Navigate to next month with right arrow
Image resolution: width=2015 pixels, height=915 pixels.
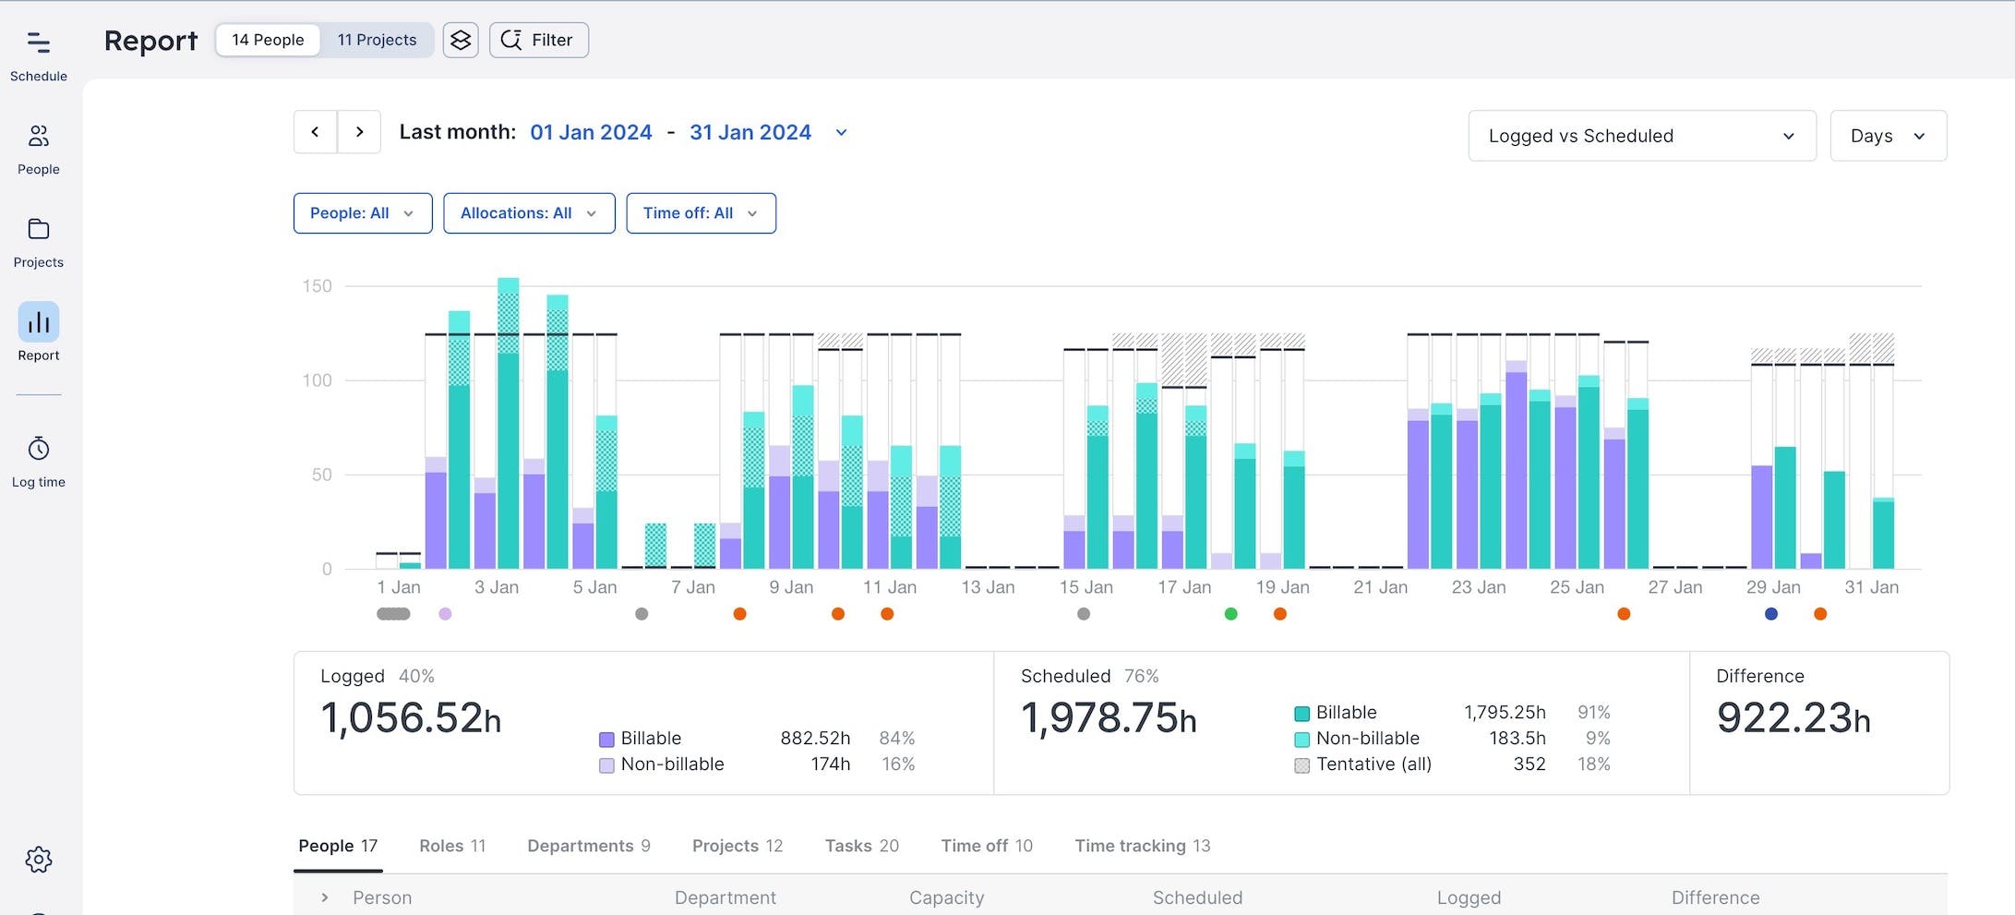coord(359,131)
